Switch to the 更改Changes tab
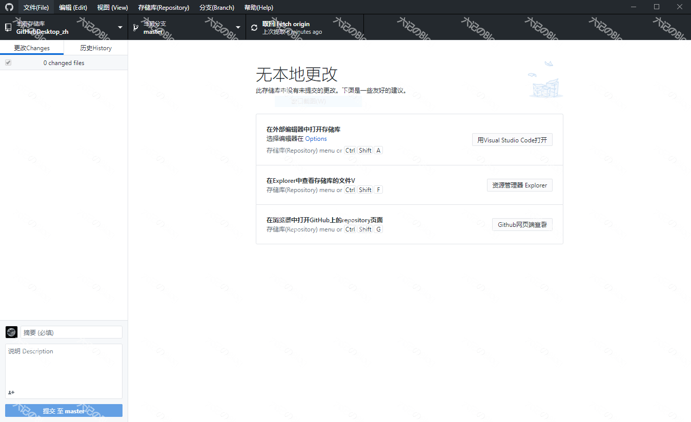 coord(32,48)
